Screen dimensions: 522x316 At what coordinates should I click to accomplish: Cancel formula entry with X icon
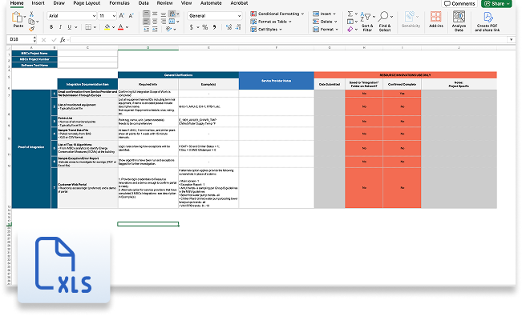pyautogui.click(x=43, y=40)
